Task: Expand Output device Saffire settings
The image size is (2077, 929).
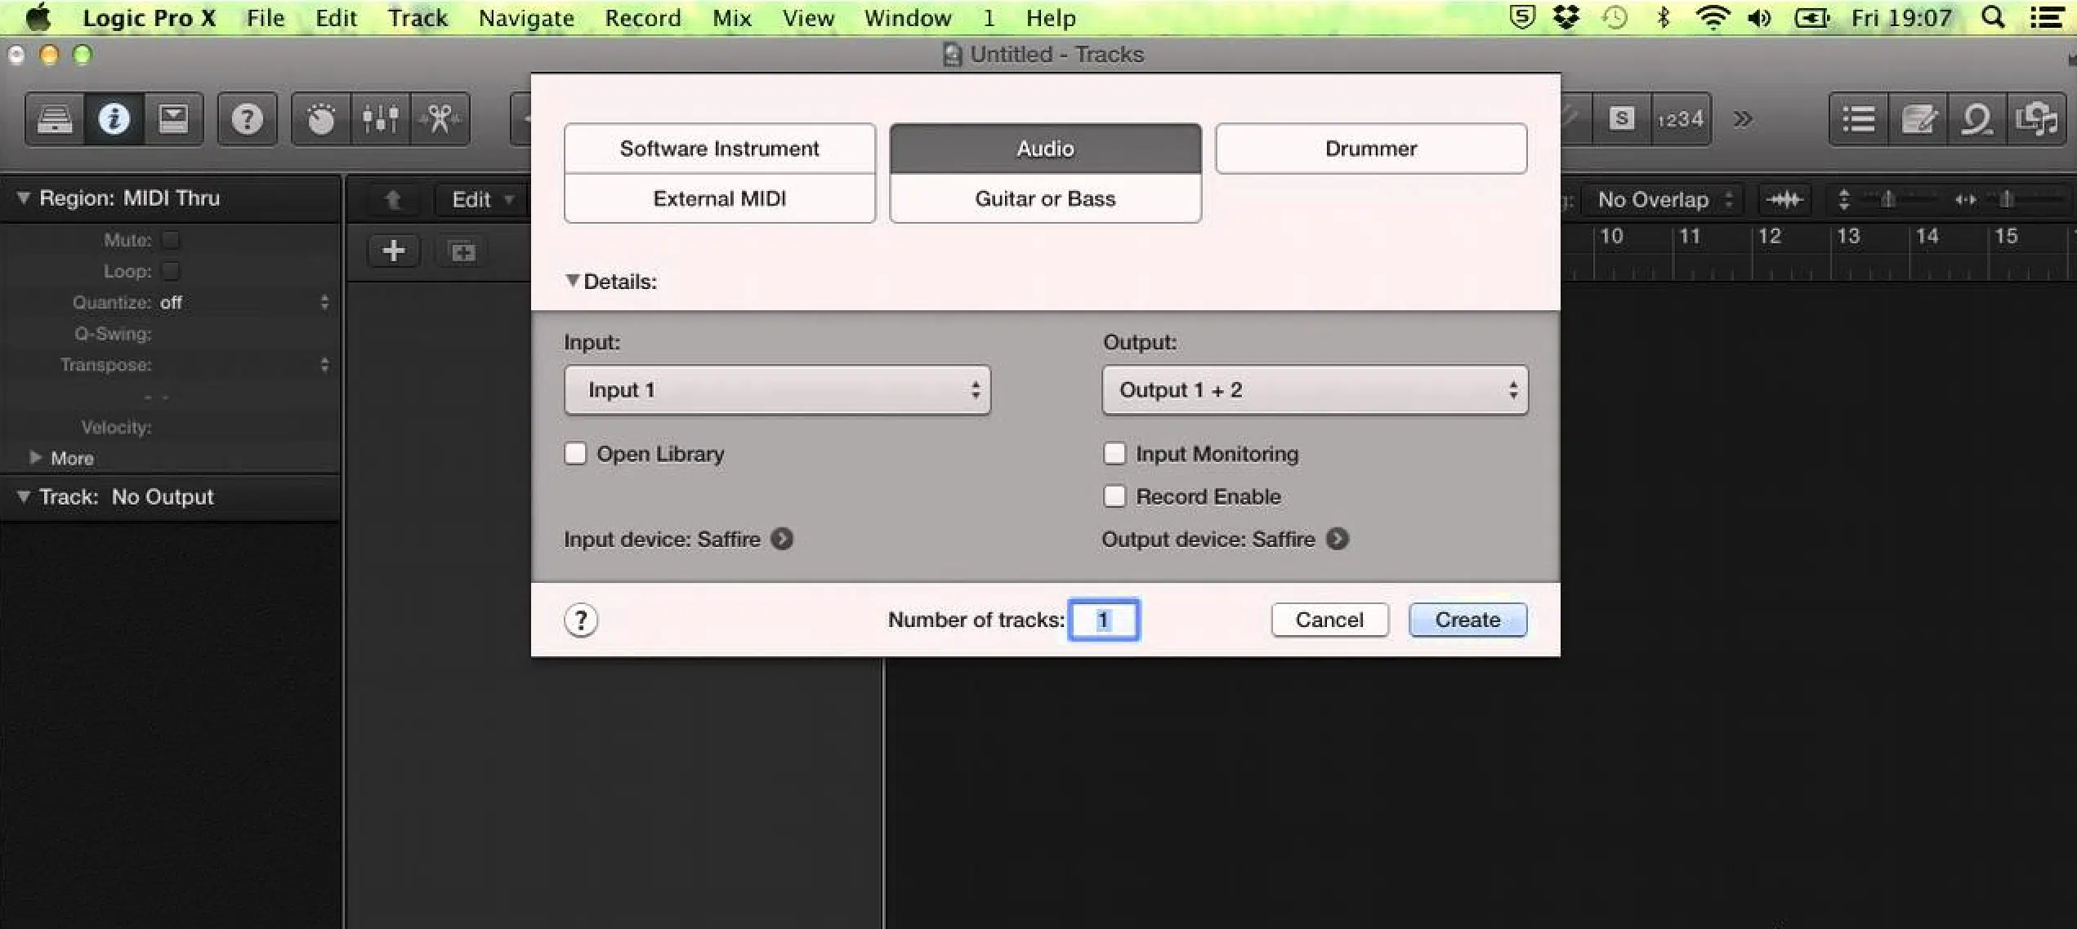Action: click(x=1339, y=539)
